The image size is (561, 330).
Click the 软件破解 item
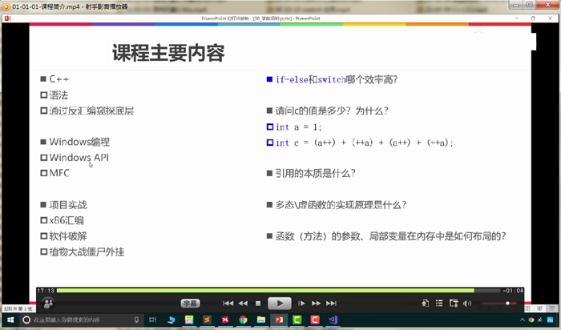point(68,236)
